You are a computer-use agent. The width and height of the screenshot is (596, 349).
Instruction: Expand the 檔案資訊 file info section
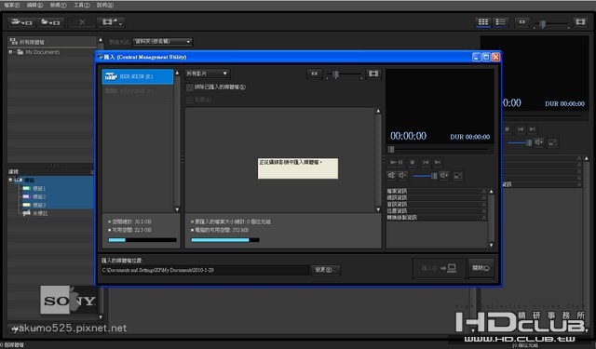tap(437, 191)
